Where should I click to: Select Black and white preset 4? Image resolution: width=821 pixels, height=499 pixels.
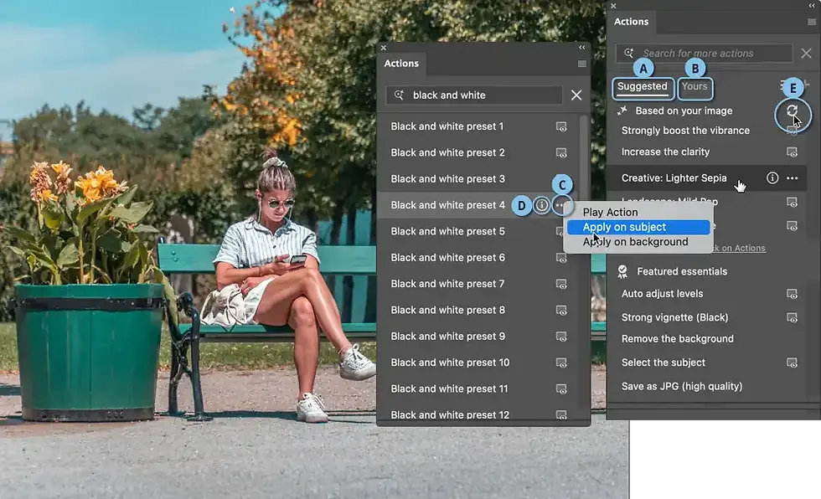click(x=447, y=205)
